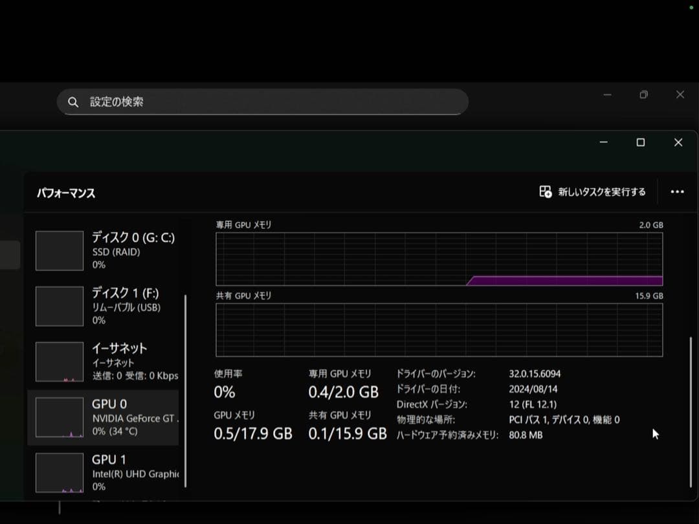Screen dimensions: 699x524
Task: Click the GPU 0 mini usage graph icon
Action: click(x=59, y=417)
